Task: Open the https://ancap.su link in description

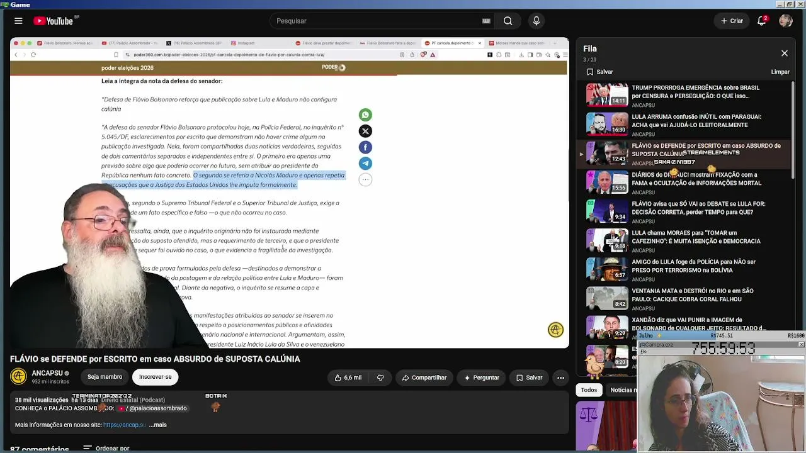Action: 125,425
